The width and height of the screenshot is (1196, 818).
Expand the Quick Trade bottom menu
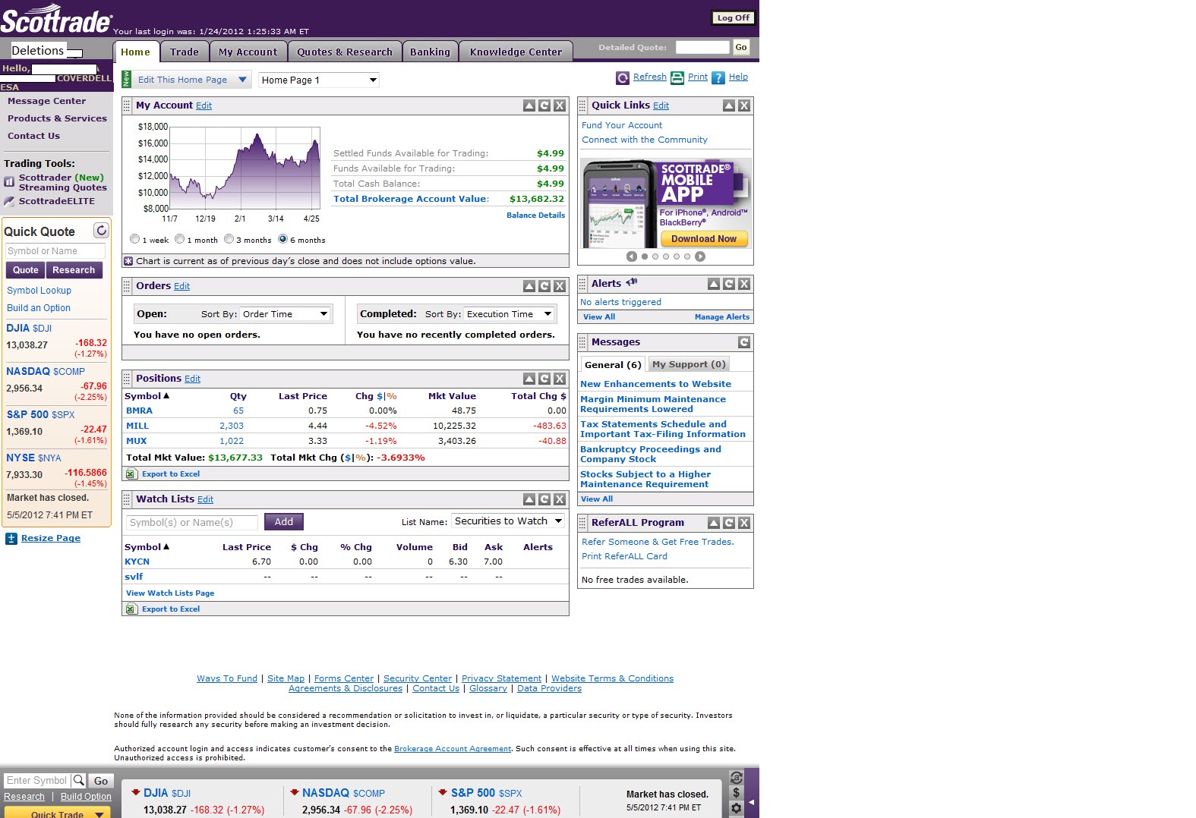pyautogui.click(x=99, y=814)
